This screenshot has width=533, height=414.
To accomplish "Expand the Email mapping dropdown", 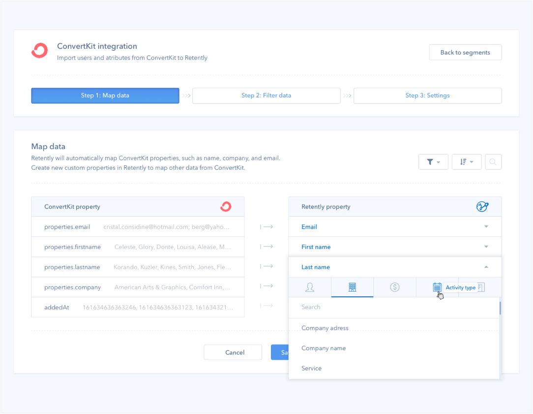I will pyautogui.click(x=486, y=227).
